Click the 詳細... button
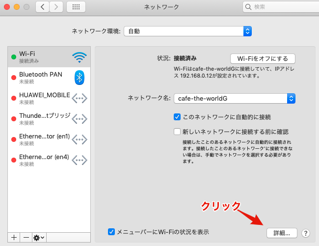Image resolution: width=319 pixels, height=246 pixels. [282, 233]
